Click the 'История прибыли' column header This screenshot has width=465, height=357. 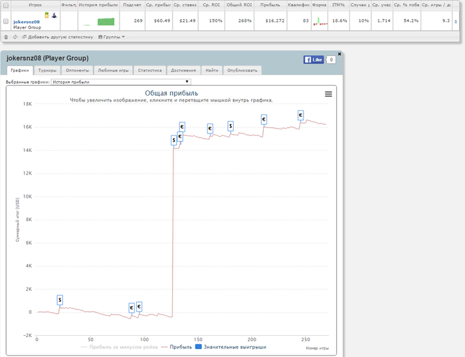(x=98, y=5)
